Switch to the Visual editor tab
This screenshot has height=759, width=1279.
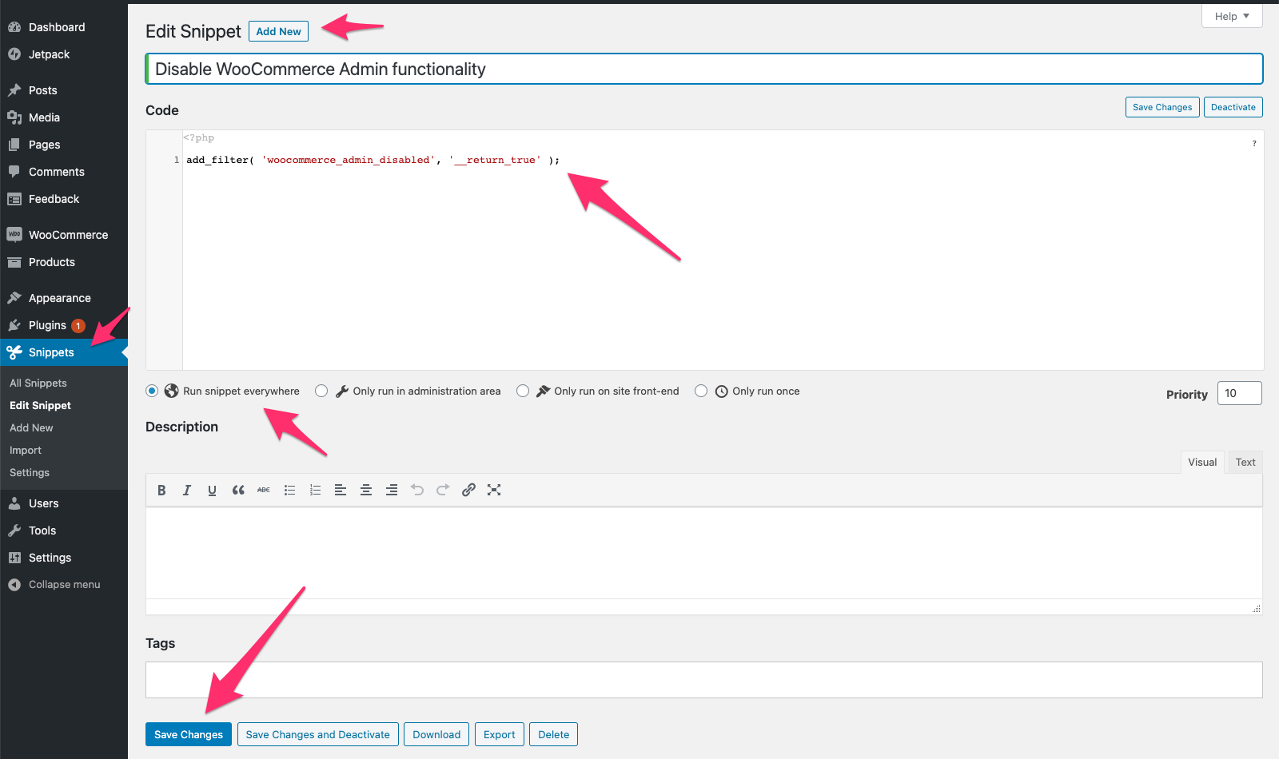pyautogui.click(x=1202, y=462)
